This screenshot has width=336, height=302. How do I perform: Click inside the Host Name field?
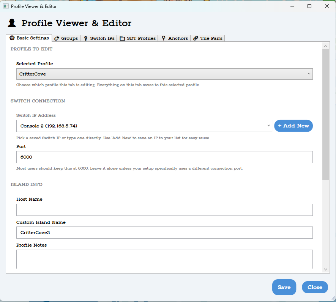[164, 209]
